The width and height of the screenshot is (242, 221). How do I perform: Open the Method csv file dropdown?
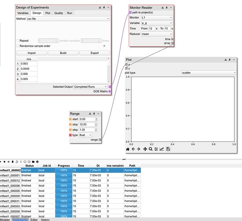[x=68, y=19]
